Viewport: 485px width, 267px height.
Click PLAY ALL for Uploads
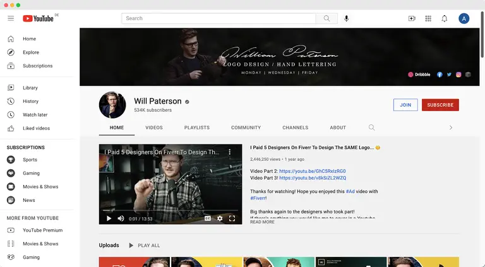pos(145,246)
